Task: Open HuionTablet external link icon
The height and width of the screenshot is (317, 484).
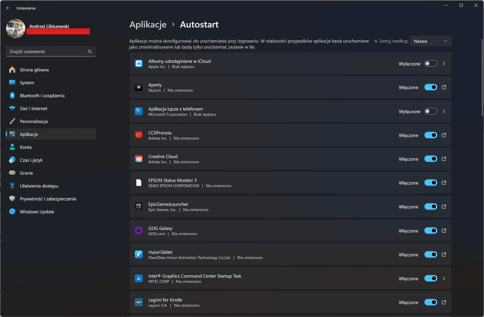Action: coord(444,254)
